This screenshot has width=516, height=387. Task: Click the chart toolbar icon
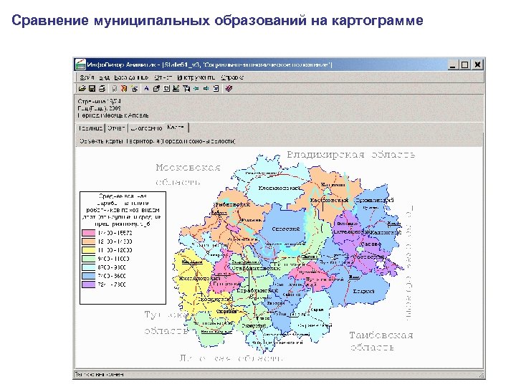pyautogui.click(x=176, y=89)
